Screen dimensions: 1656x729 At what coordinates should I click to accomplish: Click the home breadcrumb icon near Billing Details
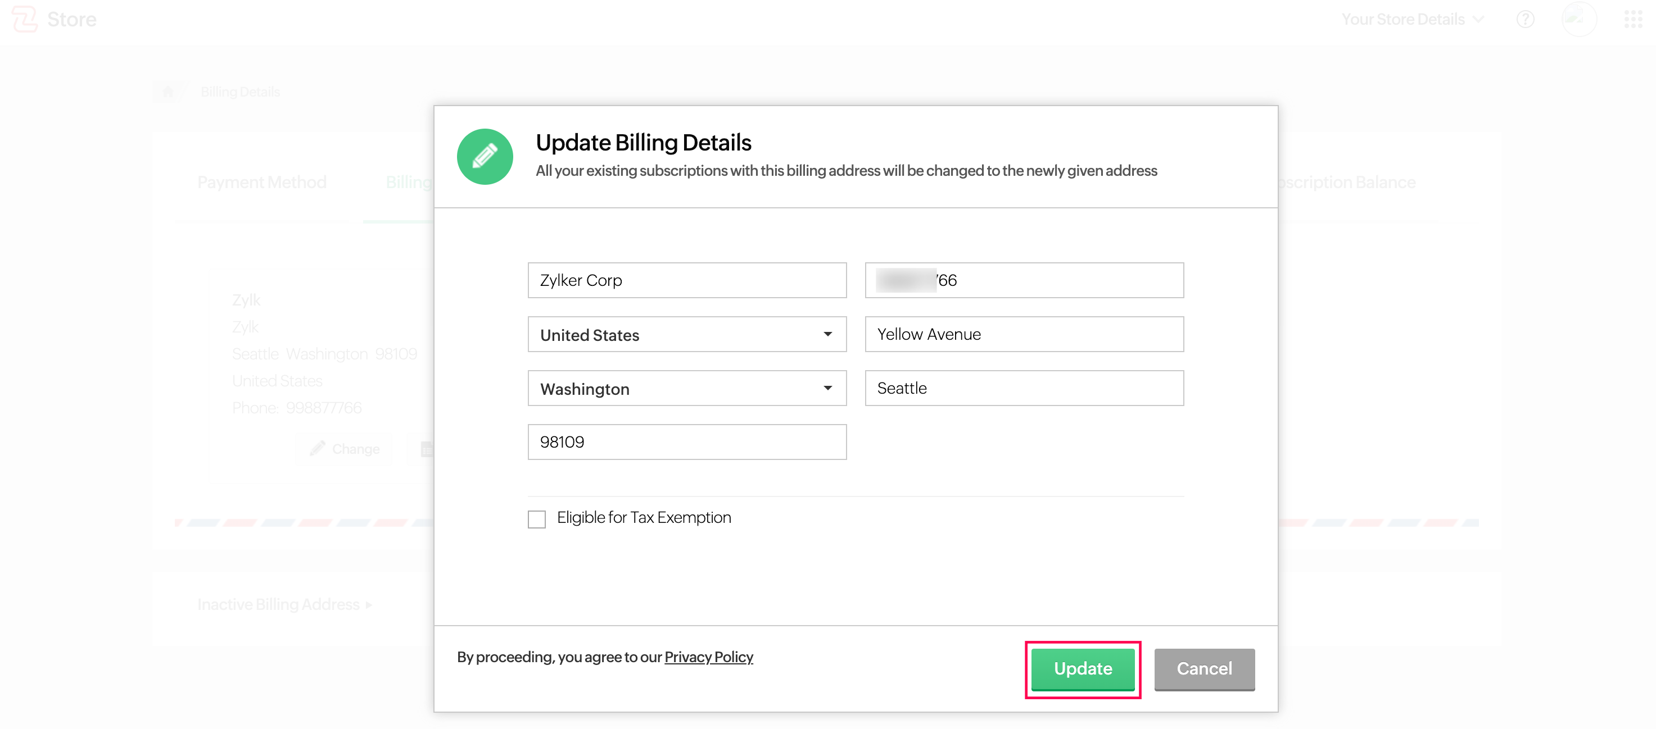click(168, 91)
